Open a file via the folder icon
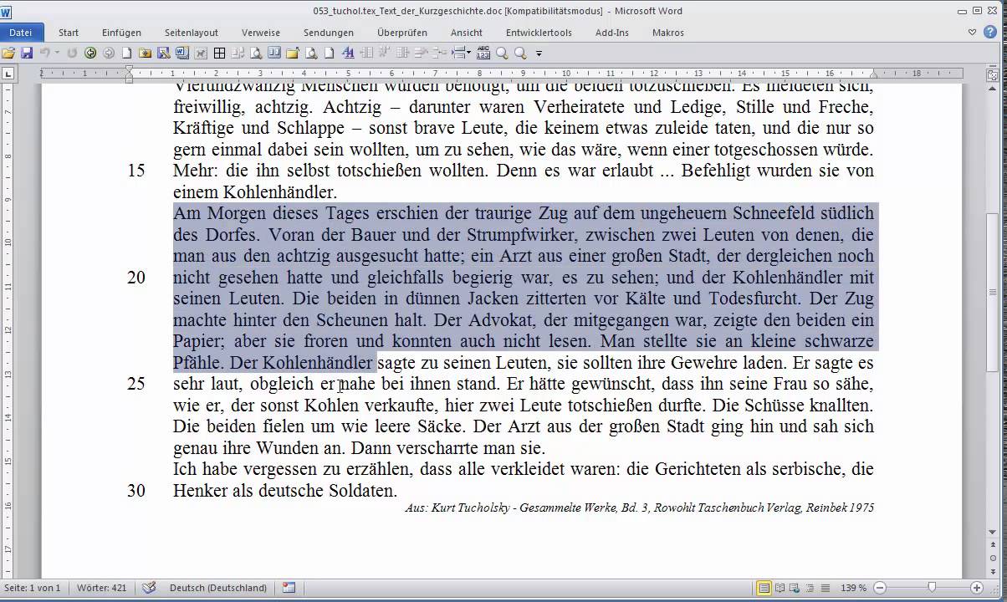This screenshot has width=1007, height=602. tap(8, 53)
